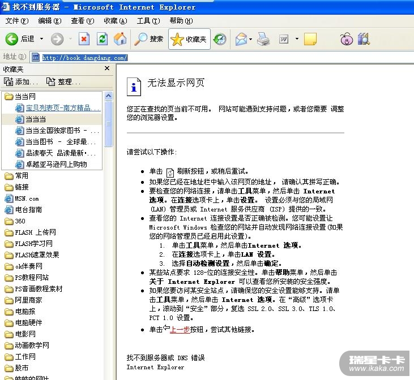This screenshot has width=414, height=380.
Task: Open the MSN.com favorite
Action: [22, 198]
